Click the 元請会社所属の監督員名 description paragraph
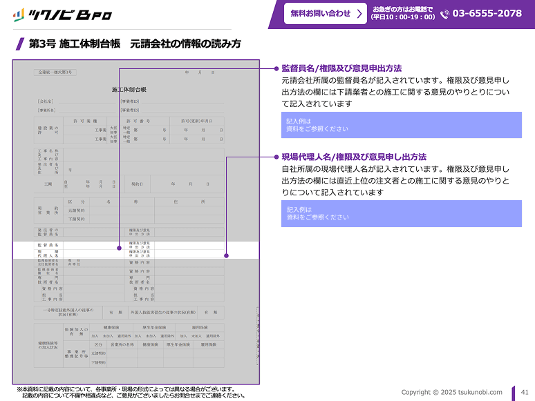 click(395, 92)
